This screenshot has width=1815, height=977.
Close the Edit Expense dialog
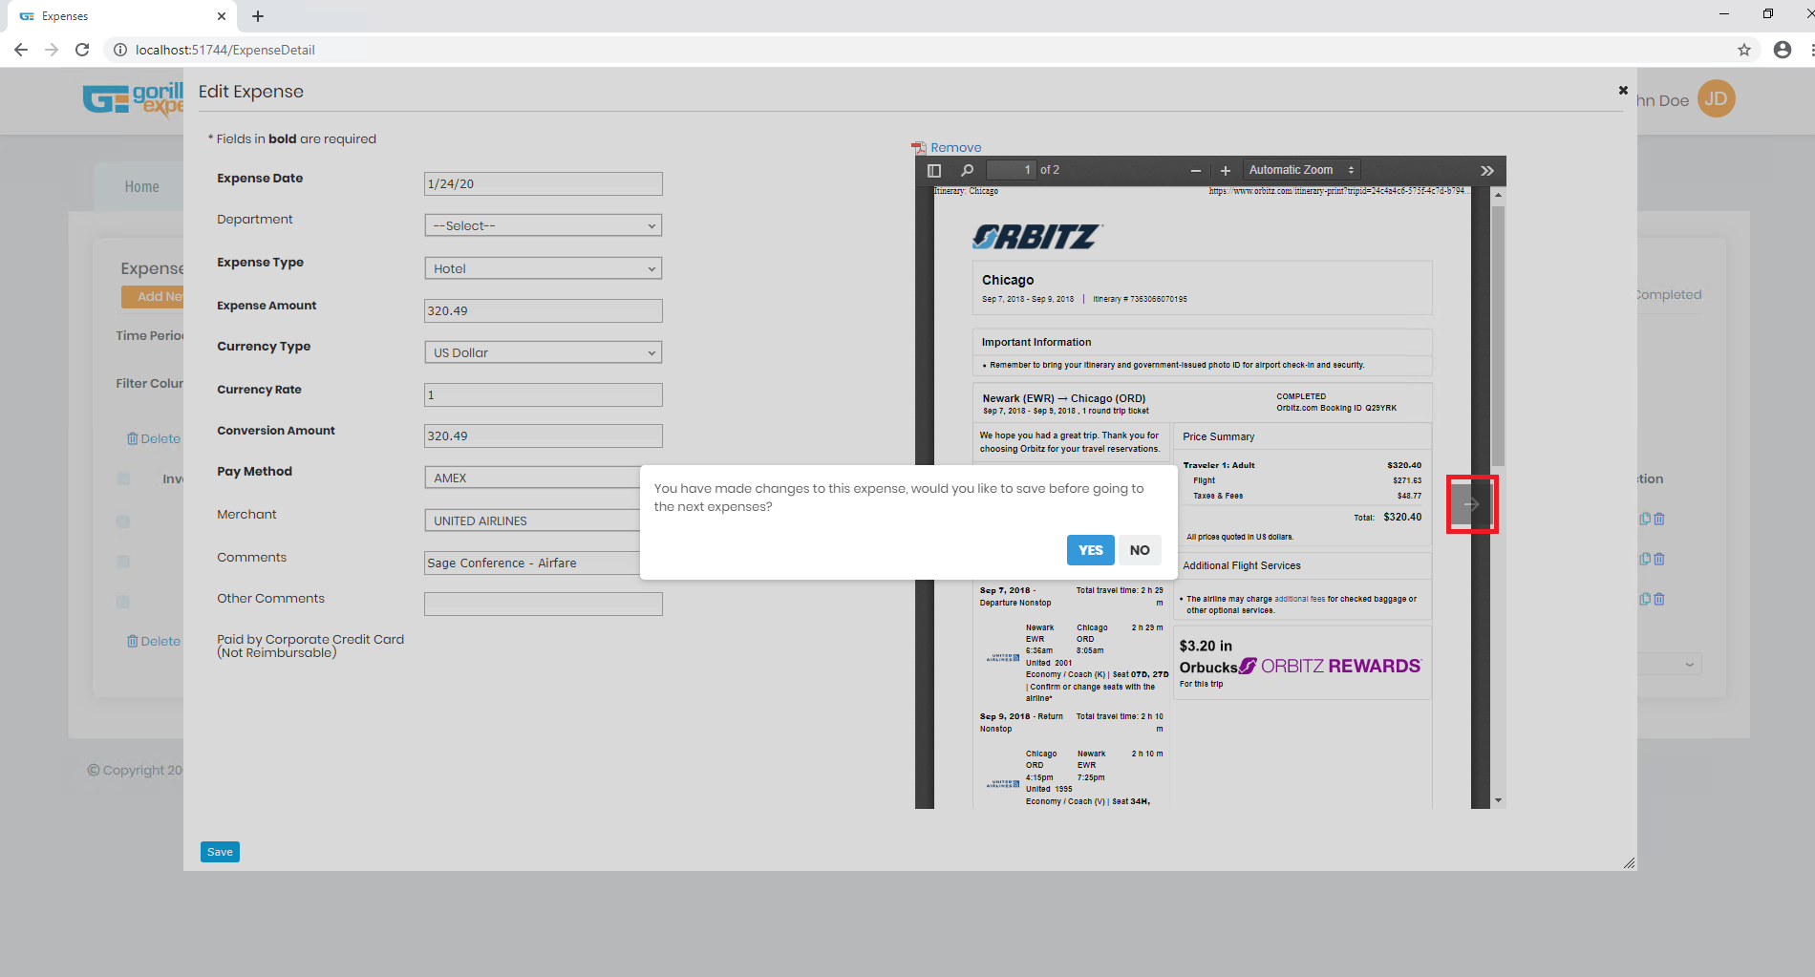[x=1622, y=91]
